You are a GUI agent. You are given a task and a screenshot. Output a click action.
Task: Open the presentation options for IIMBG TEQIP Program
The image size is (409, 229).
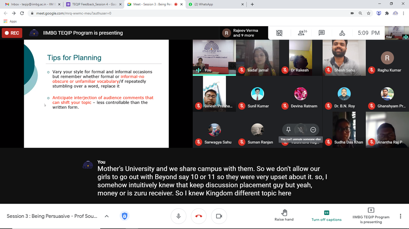pos(371,216)
